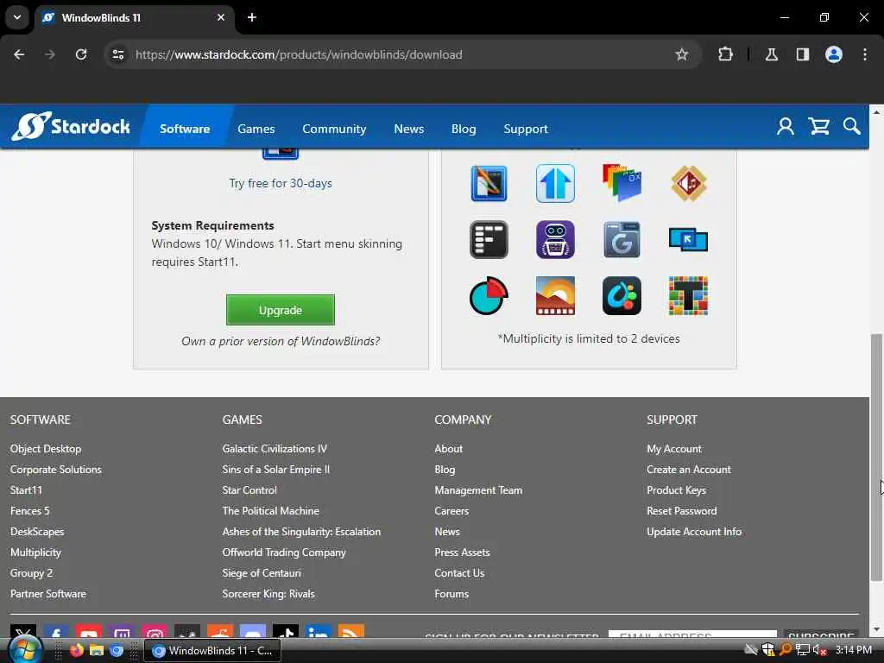884x663 pixels.
Task: Go to Contact Us page
Action: pos(459,573)
